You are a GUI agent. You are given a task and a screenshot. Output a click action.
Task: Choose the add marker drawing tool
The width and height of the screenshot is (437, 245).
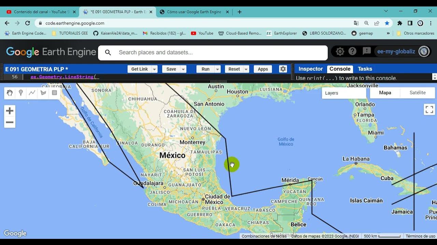21,93
